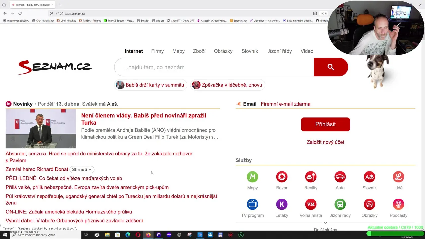Viewport: 425px width, 239px height.
Task: Open article Zemřel herec Richard Donat
Action: point(37,169)
